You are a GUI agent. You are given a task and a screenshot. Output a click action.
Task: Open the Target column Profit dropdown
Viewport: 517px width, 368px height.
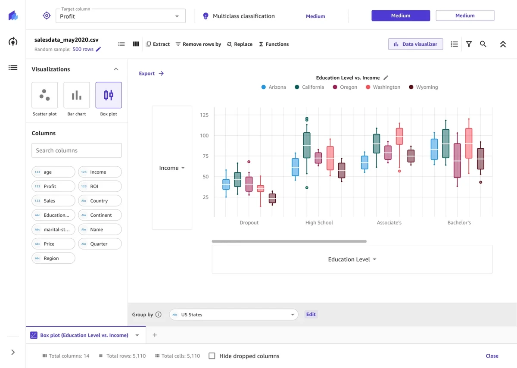(121, 16)
